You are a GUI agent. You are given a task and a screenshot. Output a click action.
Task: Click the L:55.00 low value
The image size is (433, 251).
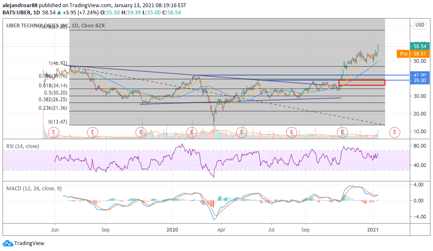pyautogui.click(x=151, y=12)
